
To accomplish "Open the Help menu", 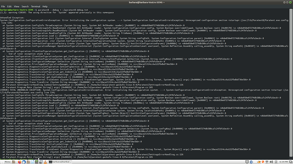I will click(x=45, y=6).
